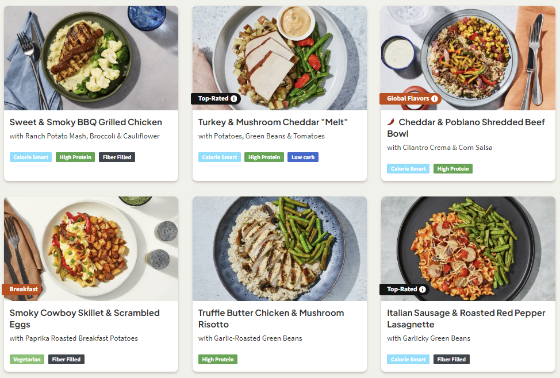The image size is (560, 378).
Task: Open Italian Sausage & Roasted Red Pepper Lasagnette
Action: point(466,318)
